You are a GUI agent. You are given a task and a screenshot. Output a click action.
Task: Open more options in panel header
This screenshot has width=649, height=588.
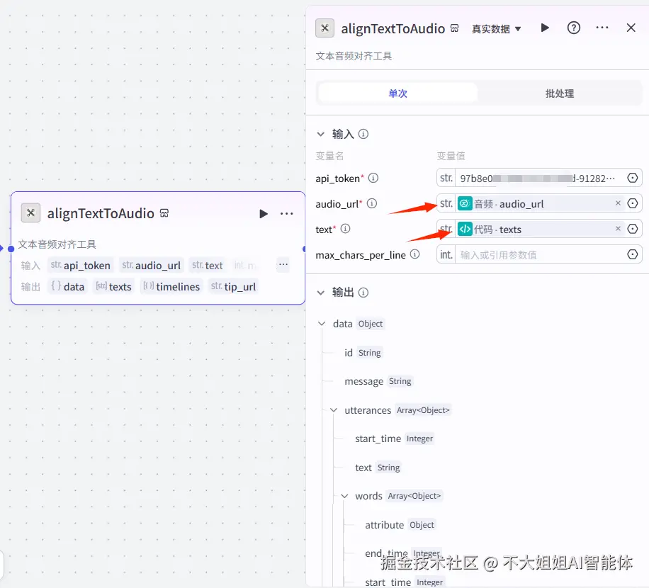click(602, 28)
